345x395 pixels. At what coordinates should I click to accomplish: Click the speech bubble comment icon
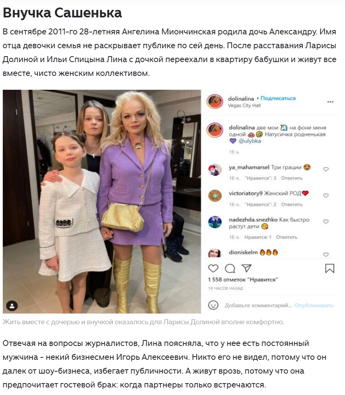click(x=230, y=268)
